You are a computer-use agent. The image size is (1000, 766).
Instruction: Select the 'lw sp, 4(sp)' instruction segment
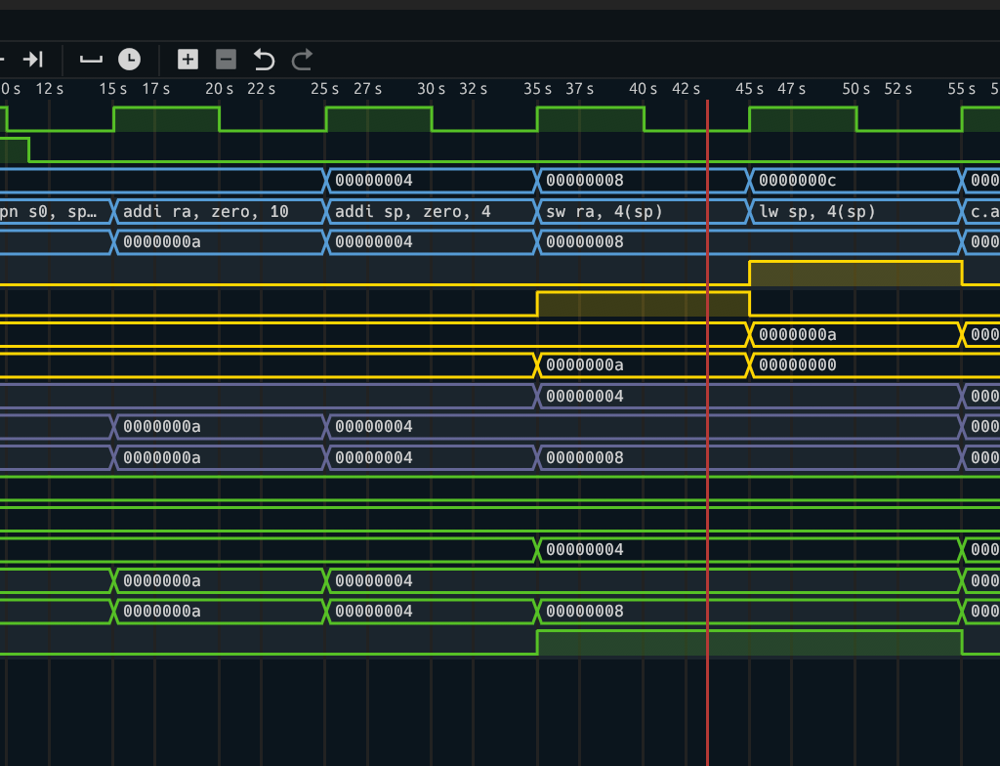(854, 211)
